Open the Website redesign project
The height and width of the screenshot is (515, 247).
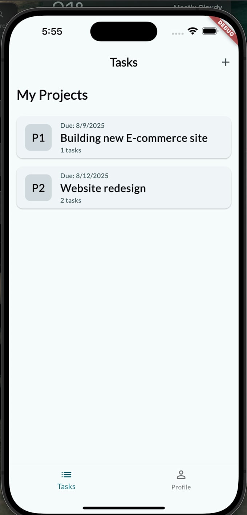coord(103,188)
